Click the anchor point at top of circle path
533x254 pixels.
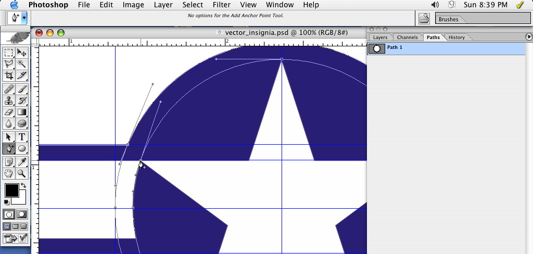282,59
